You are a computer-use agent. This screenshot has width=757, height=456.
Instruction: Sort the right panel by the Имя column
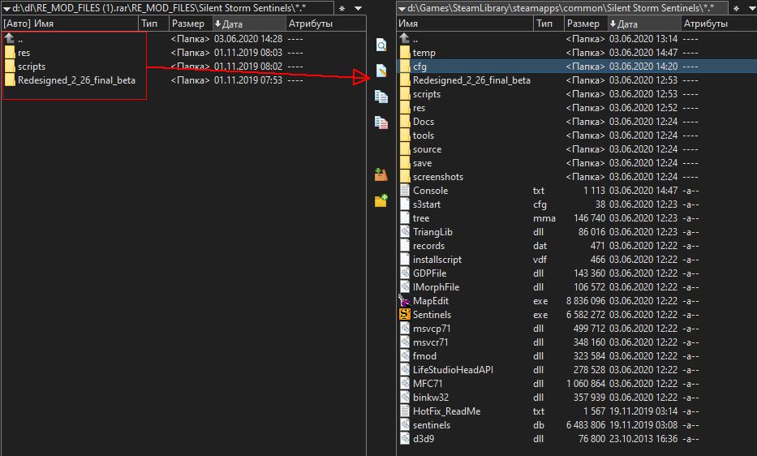(465, 24)
